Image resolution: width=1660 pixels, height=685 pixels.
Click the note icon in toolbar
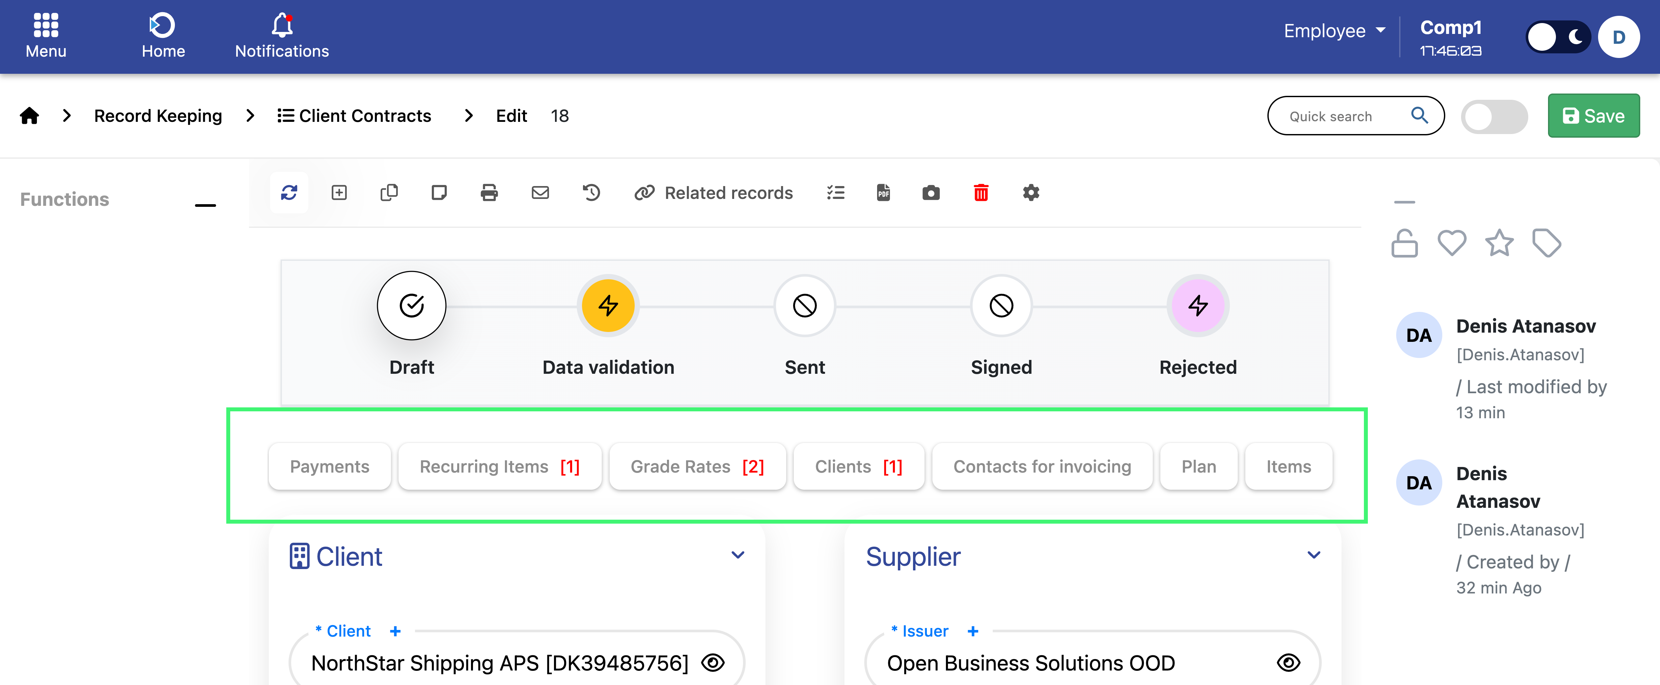tap(439, 193)
